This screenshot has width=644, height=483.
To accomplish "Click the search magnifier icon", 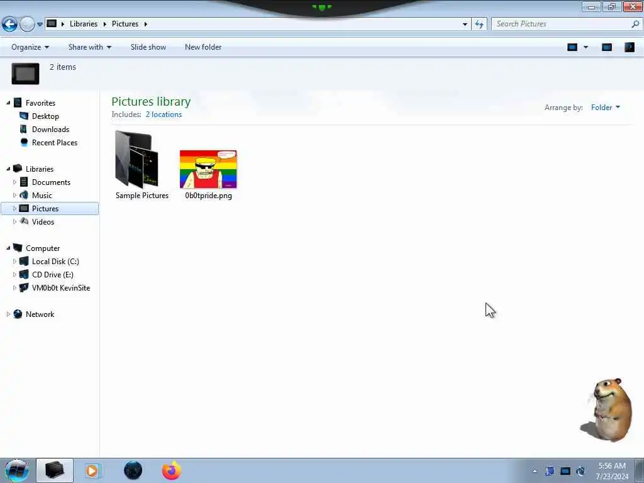I will [x=635, y=24].
